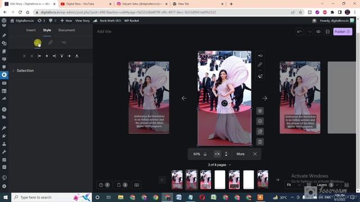
Task: Go to the next page arrow
Action: pyautogui.click(x=265, y=98)
